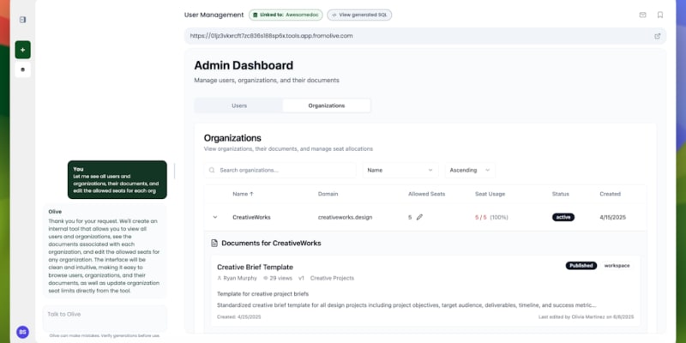The width and height of the screenshot is (686, 343).
Task: Click the green plus new-item button
Action: tap(23, 50)
